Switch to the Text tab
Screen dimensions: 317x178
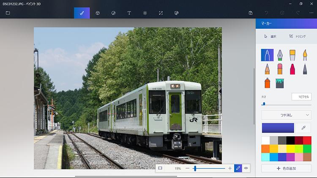click(129, 13)
